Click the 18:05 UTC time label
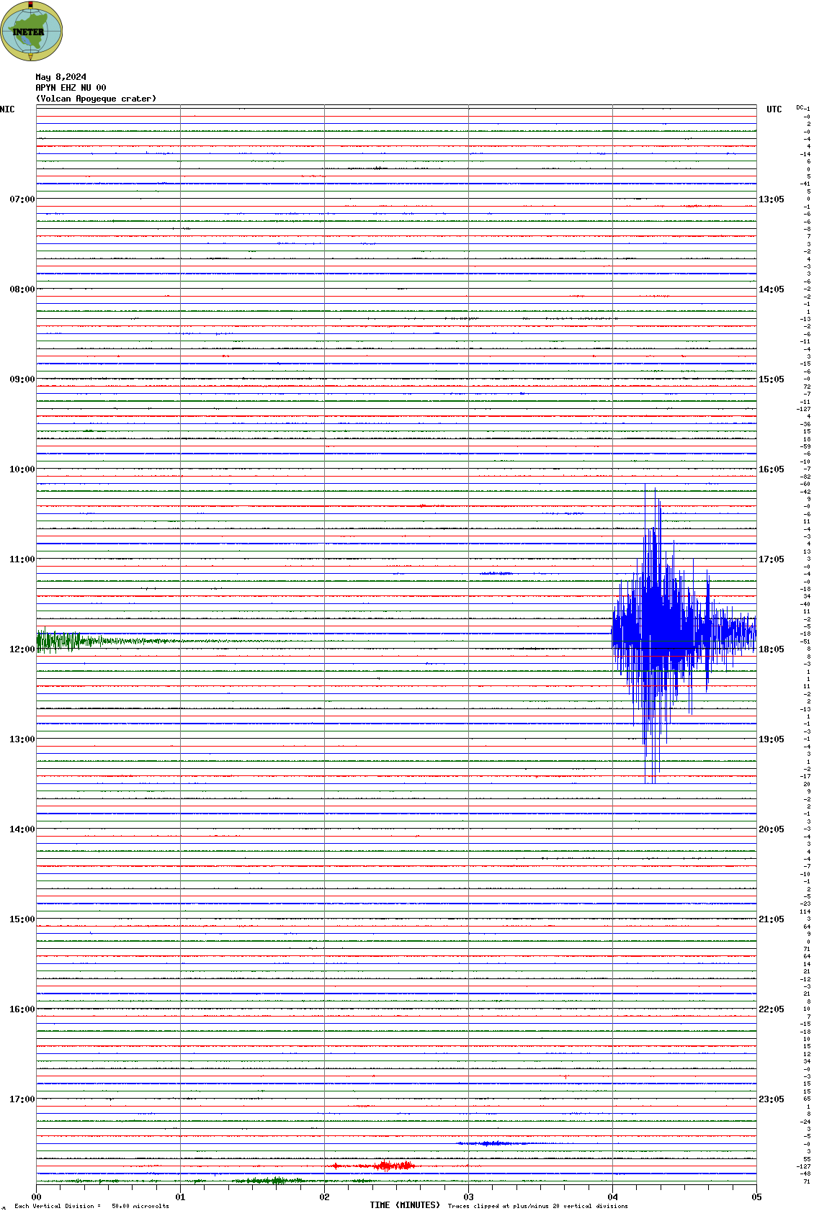The image size is (814, 1216). pos(771,649)
